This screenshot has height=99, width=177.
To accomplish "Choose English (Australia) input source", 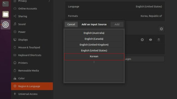I will point(94,33).
